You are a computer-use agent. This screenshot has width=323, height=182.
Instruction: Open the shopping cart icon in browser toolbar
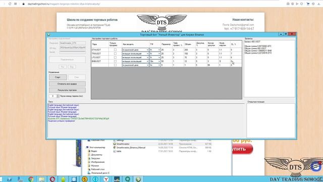tap(308, 4)
